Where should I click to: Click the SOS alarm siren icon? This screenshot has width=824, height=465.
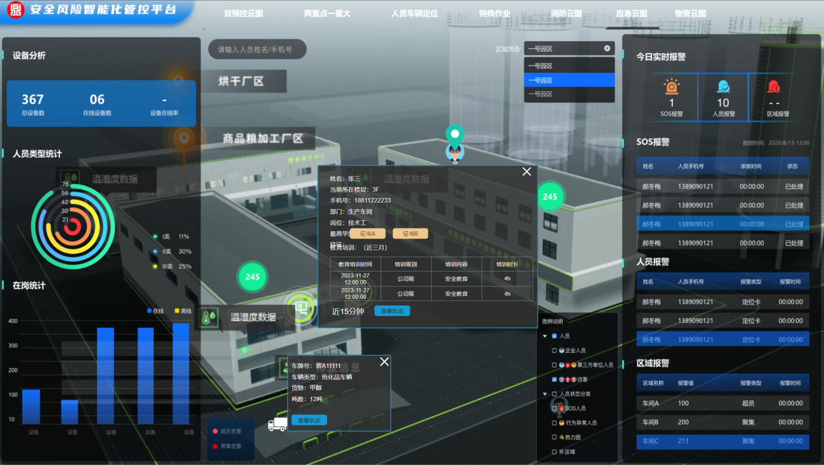pos(672,86)
